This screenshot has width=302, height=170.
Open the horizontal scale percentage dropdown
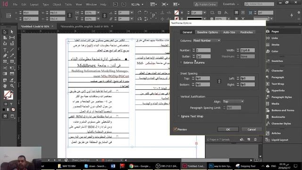pos(98,13)
